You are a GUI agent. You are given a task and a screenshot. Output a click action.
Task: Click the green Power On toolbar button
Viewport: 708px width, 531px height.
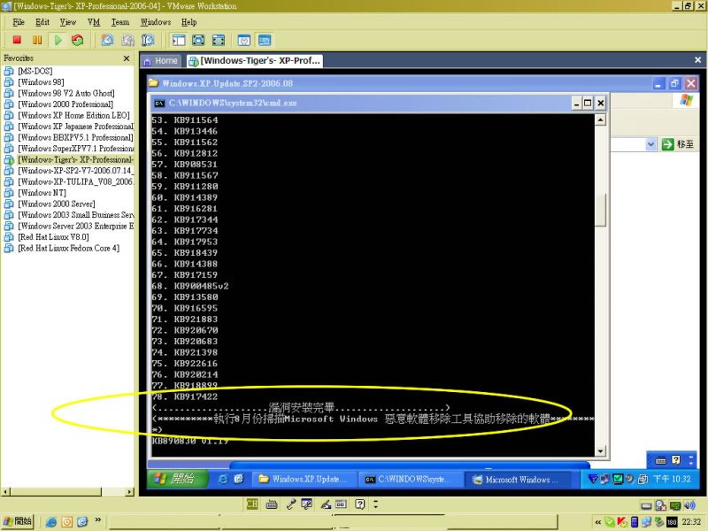(58, 40)
